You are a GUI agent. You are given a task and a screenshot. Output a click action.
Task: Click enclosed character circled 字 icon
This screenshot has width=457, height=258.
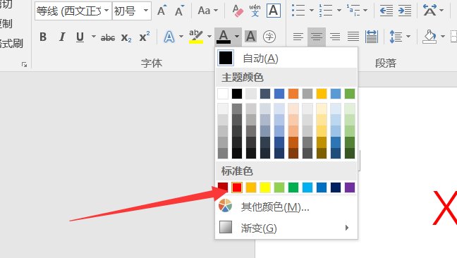(269, 37)
